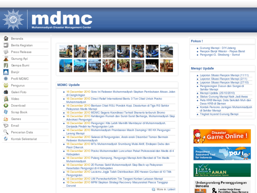Open Tingkat Isyarat Gunung Berapi link

coord(219,114)
